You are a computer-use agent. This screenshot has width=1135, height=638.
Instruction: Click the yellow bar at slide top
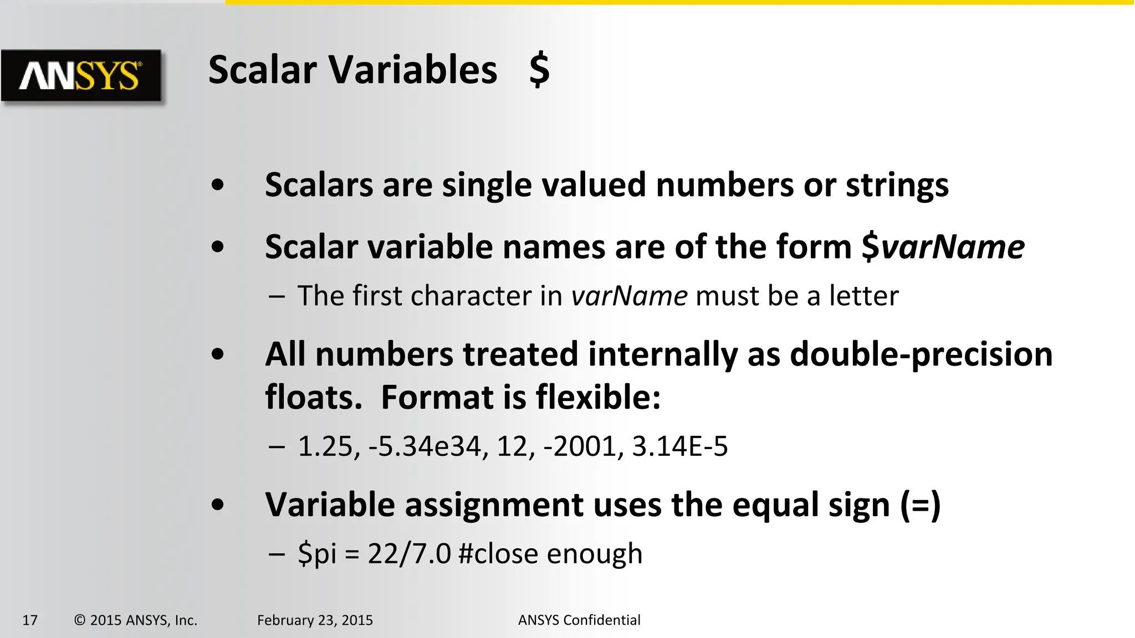tap(679, 2)
